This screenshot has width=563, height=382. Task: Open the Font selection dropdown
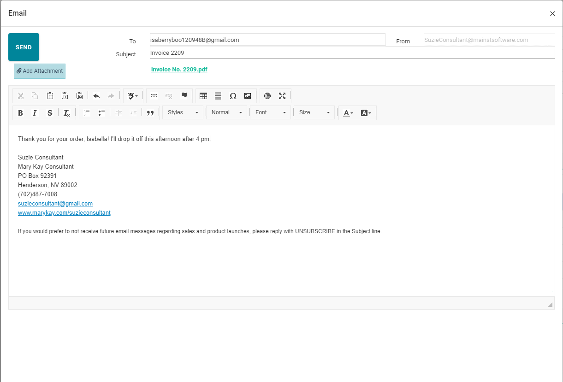click(270, 112)
